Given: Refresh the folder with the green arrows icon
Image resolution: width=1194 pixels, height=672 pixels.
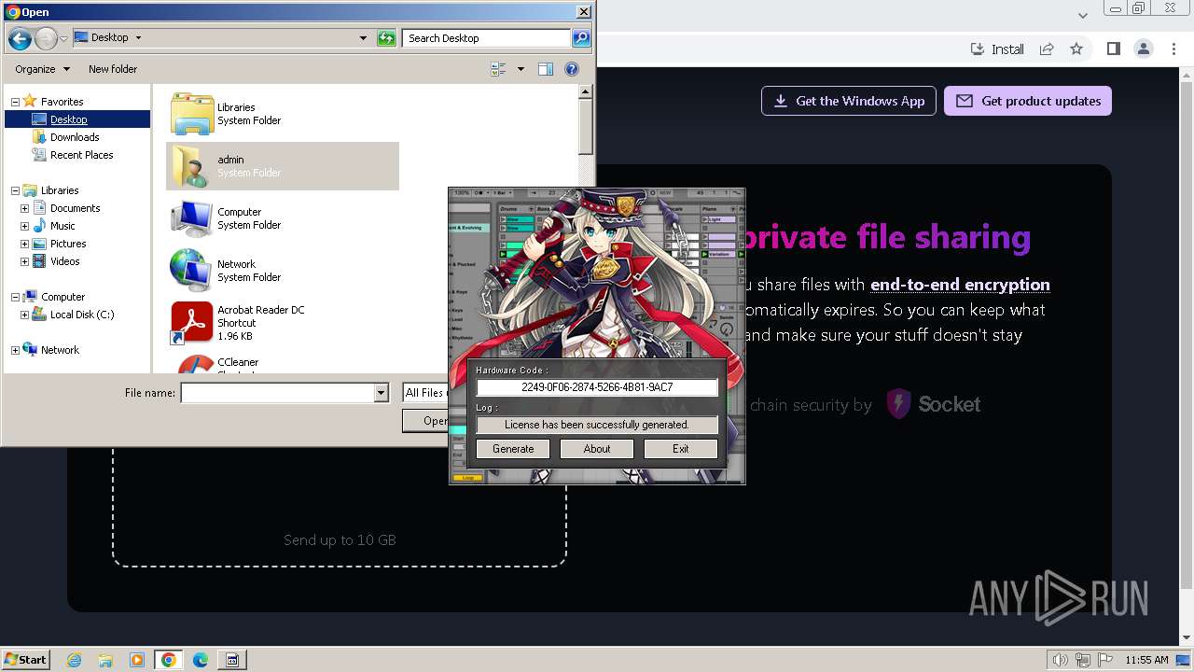Looking at the screenshot, I should pyautogui.click(x=386, y=38).
